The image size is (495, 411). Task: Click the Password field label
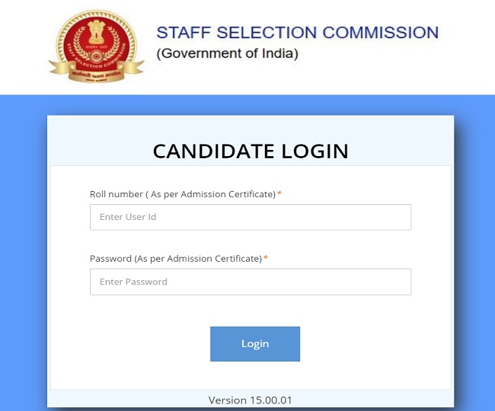coord(175,259)
